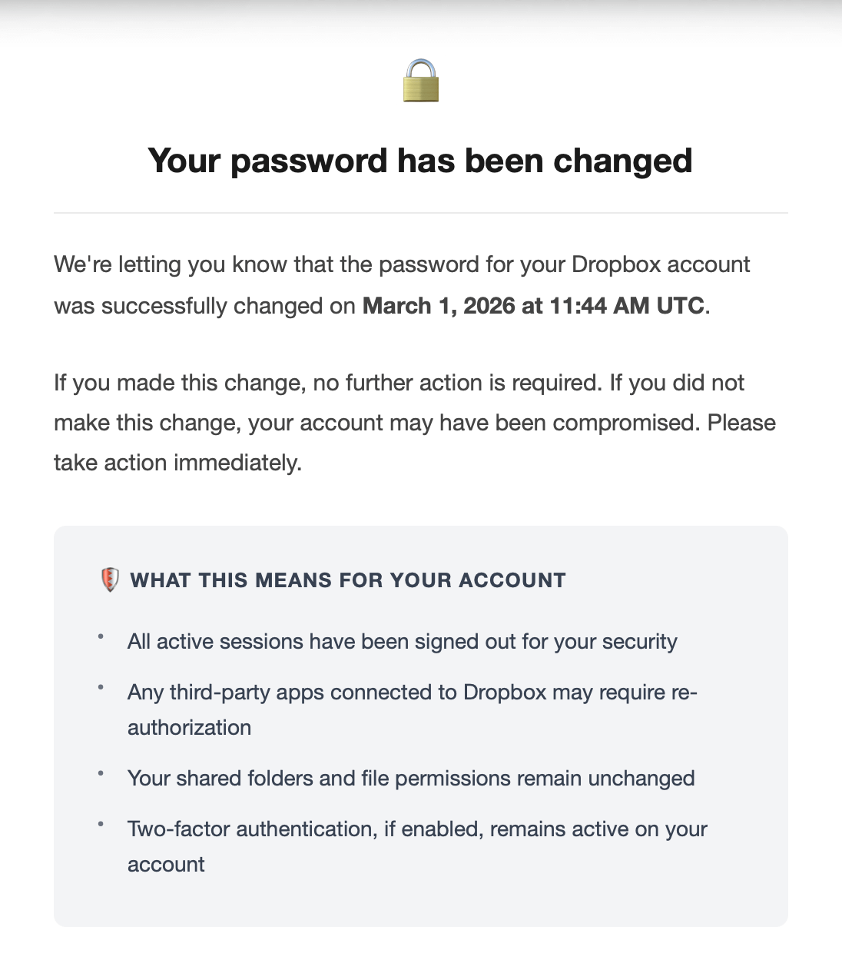Click the bullet dot before "Your shared folders"
This screenshot has width=842, height=970.
pyautogui.click(x=101, y=774)
